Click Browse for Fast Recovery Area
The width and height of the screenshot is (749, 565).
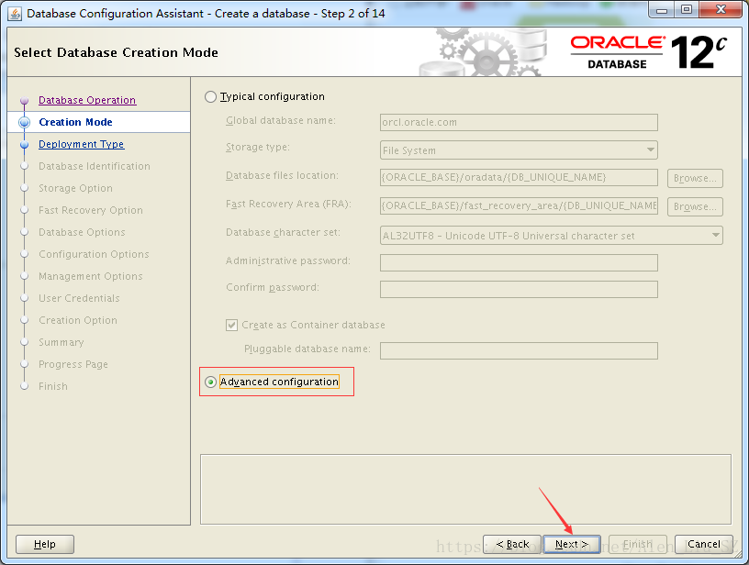tap(695, 206)
